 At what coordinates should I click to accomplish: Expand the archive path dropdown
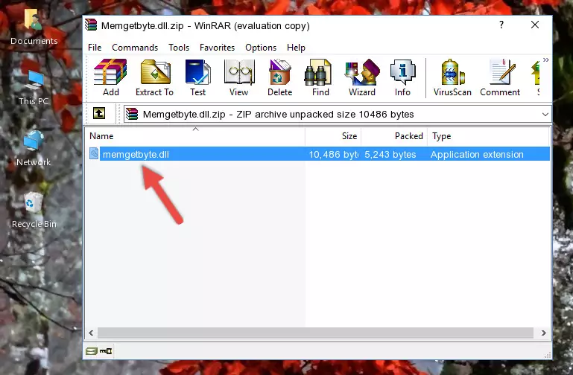(545, 114)
